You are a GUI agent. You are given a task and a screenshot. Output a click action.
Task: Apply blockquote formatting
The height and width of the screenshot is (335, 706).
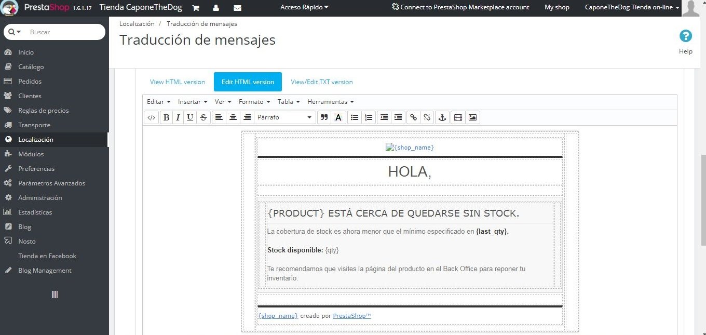point(324,117)
